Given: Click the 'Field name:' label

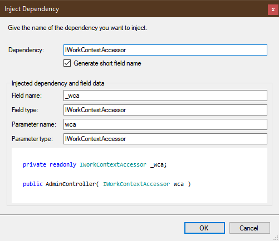Looking at the screenshot, I should tap(27, 96).
